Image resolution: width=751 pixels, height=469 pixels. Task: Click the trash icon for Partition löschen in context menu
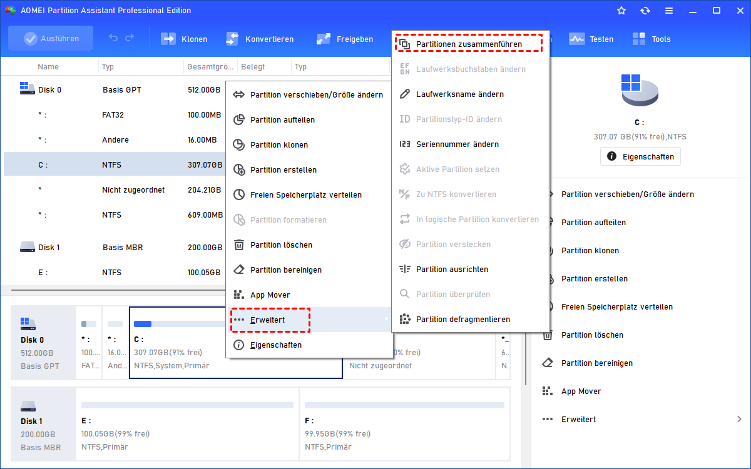(238, 245)
